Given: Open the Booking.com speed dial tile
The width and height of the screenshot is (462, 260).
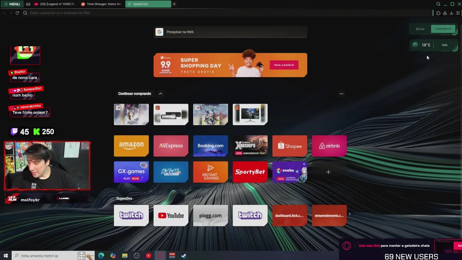Looking at the screenshot, I should [x=210, y=146].
